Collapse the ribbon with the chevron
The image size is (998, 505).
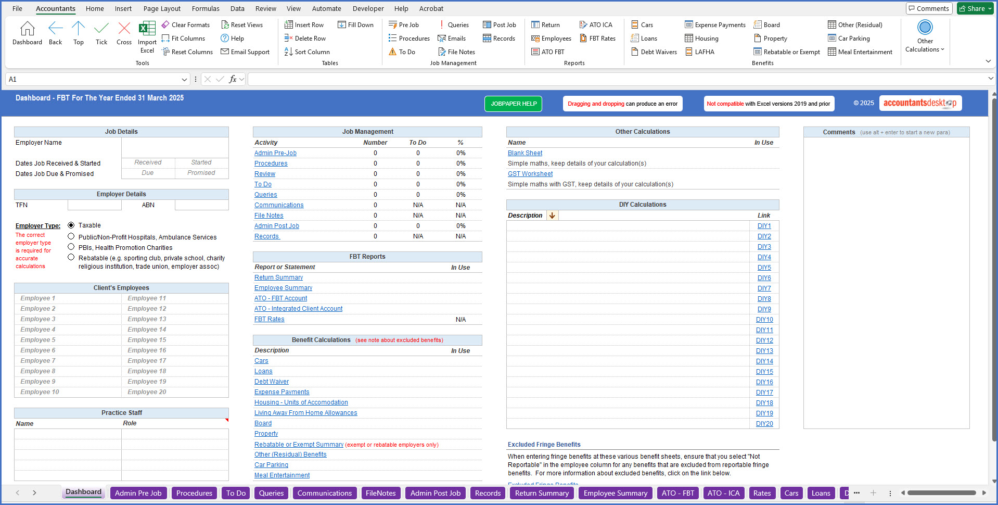(x=988, y=61)
